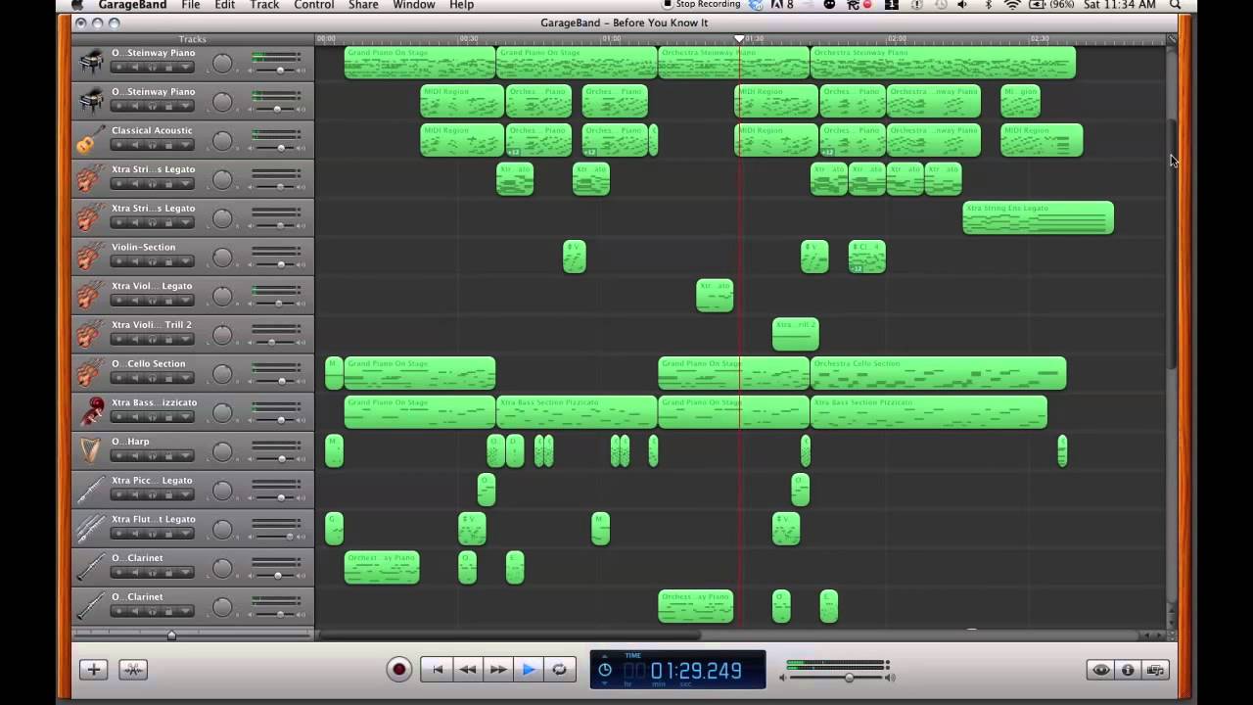Image resolution: width=1253 pixels, height=705 pixels.
Task: Open Wi-Fi status in menu bar
Action: (1012, 5)
